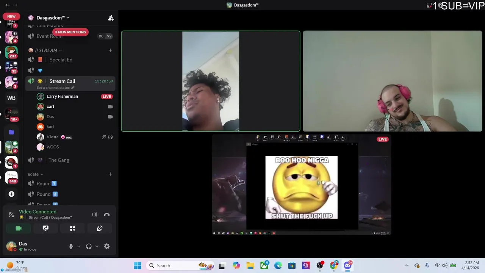485x273 pixels.
Task: Select kari in voice list
Action: click(x=50, y=127)
